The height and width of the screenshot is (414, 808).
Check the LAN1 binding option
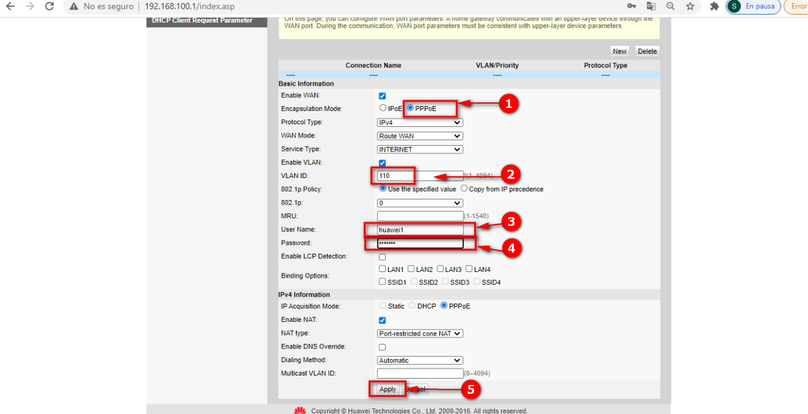coord(383,269)
